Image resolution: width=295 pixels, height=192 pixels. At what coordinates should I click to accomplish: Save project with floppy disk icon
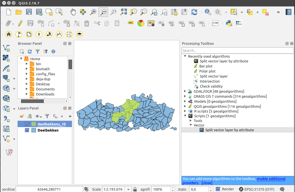point(29,12)
